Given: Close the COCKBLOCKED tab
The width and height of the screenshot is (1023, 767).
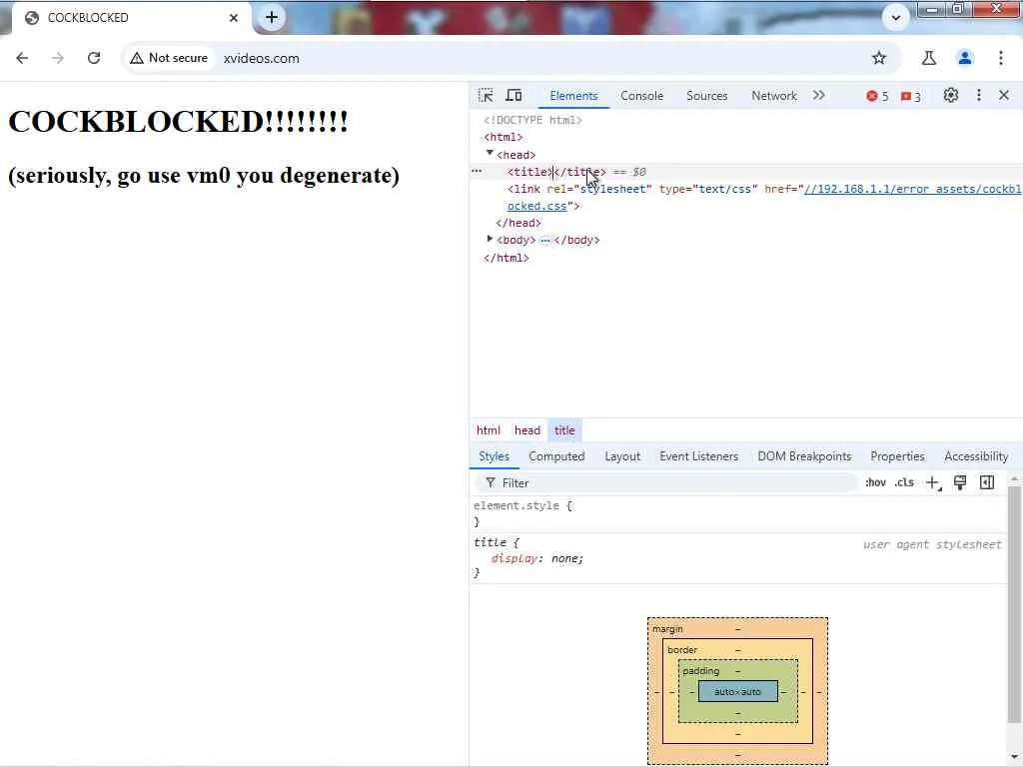Looking at the screenshot, I should [x=234, y=18].
